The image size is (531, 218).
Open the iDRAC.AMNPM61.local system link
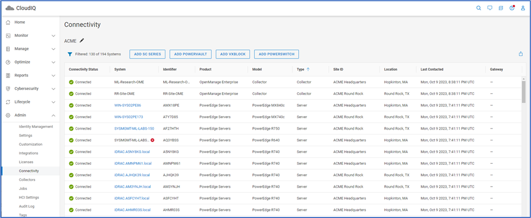133,164
